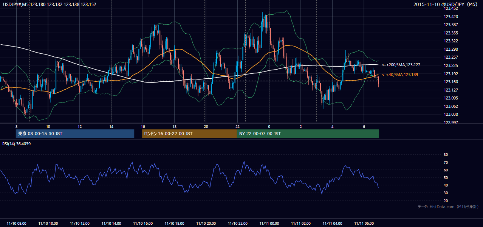
Task: Select the 東京 08:00-15:30 JST session bar
Action: [x=75, y=134]
